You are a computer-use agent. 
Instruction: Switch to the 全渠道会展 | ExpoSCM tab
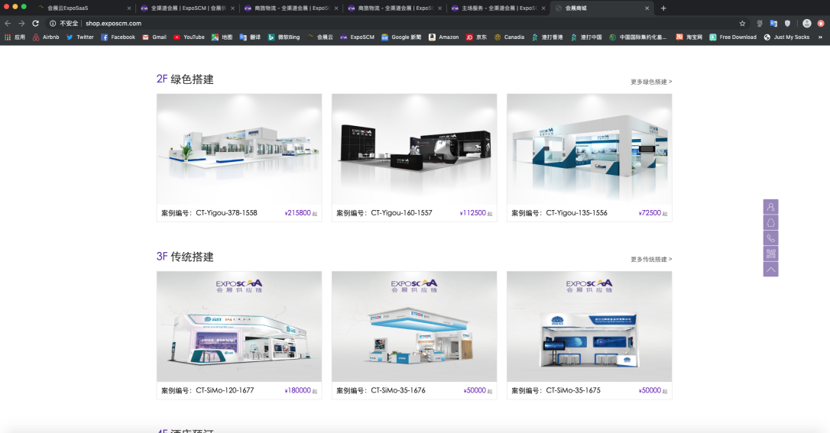pos(187,8)
